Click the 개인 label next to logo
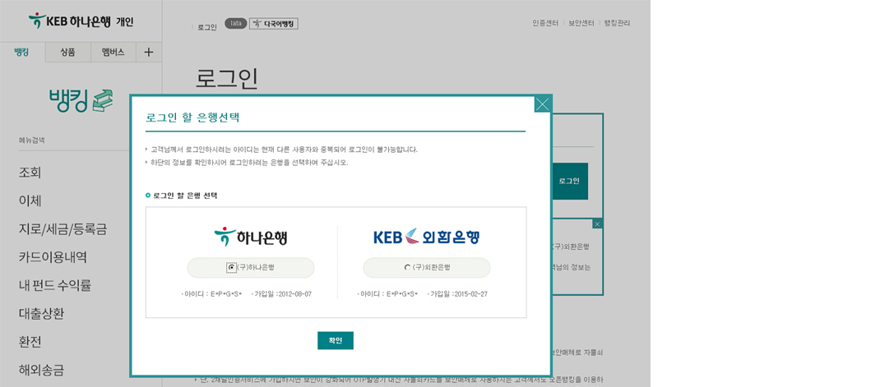 [124, 22]
